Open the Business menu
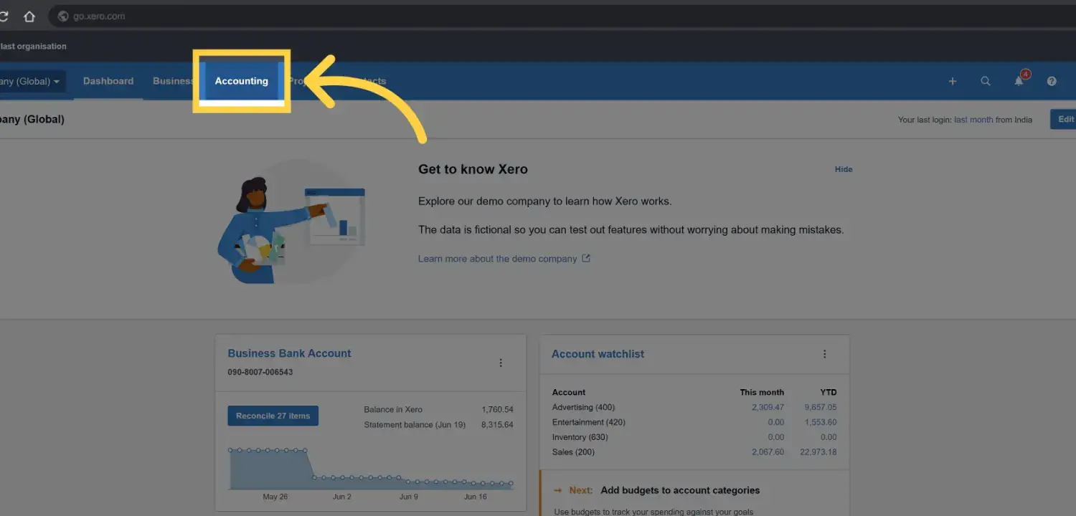Image resolution: width=1076 pixels, height=516 pixels. [x=173, y=81]
